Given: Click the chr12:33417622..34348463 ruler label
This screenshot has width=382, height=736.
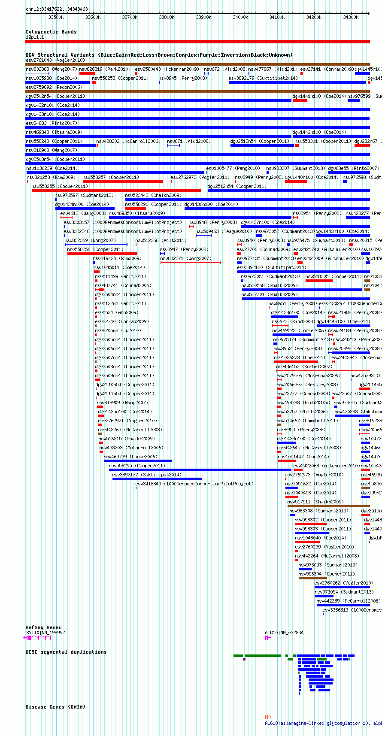Looking at the screenshot, I should (57, 9).
